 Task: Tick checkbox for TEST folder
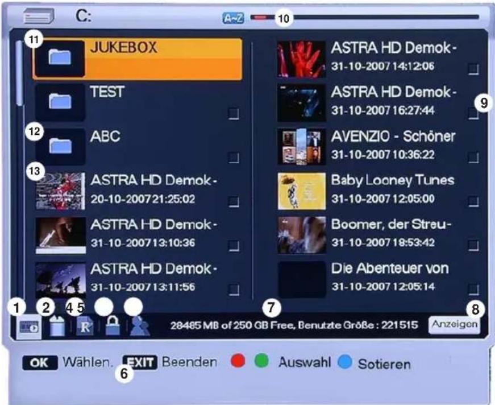[x=234, y=114]
